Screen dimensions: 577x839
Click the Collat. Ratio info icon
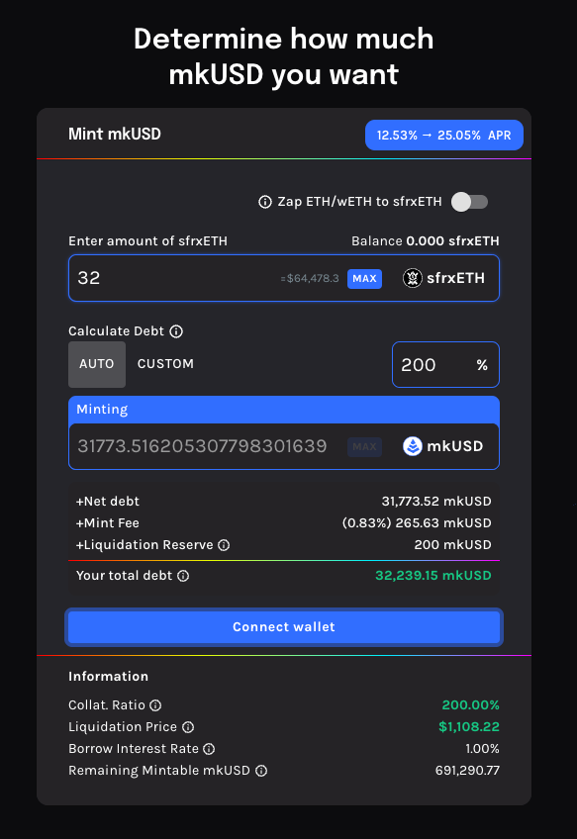pos(155,705)
